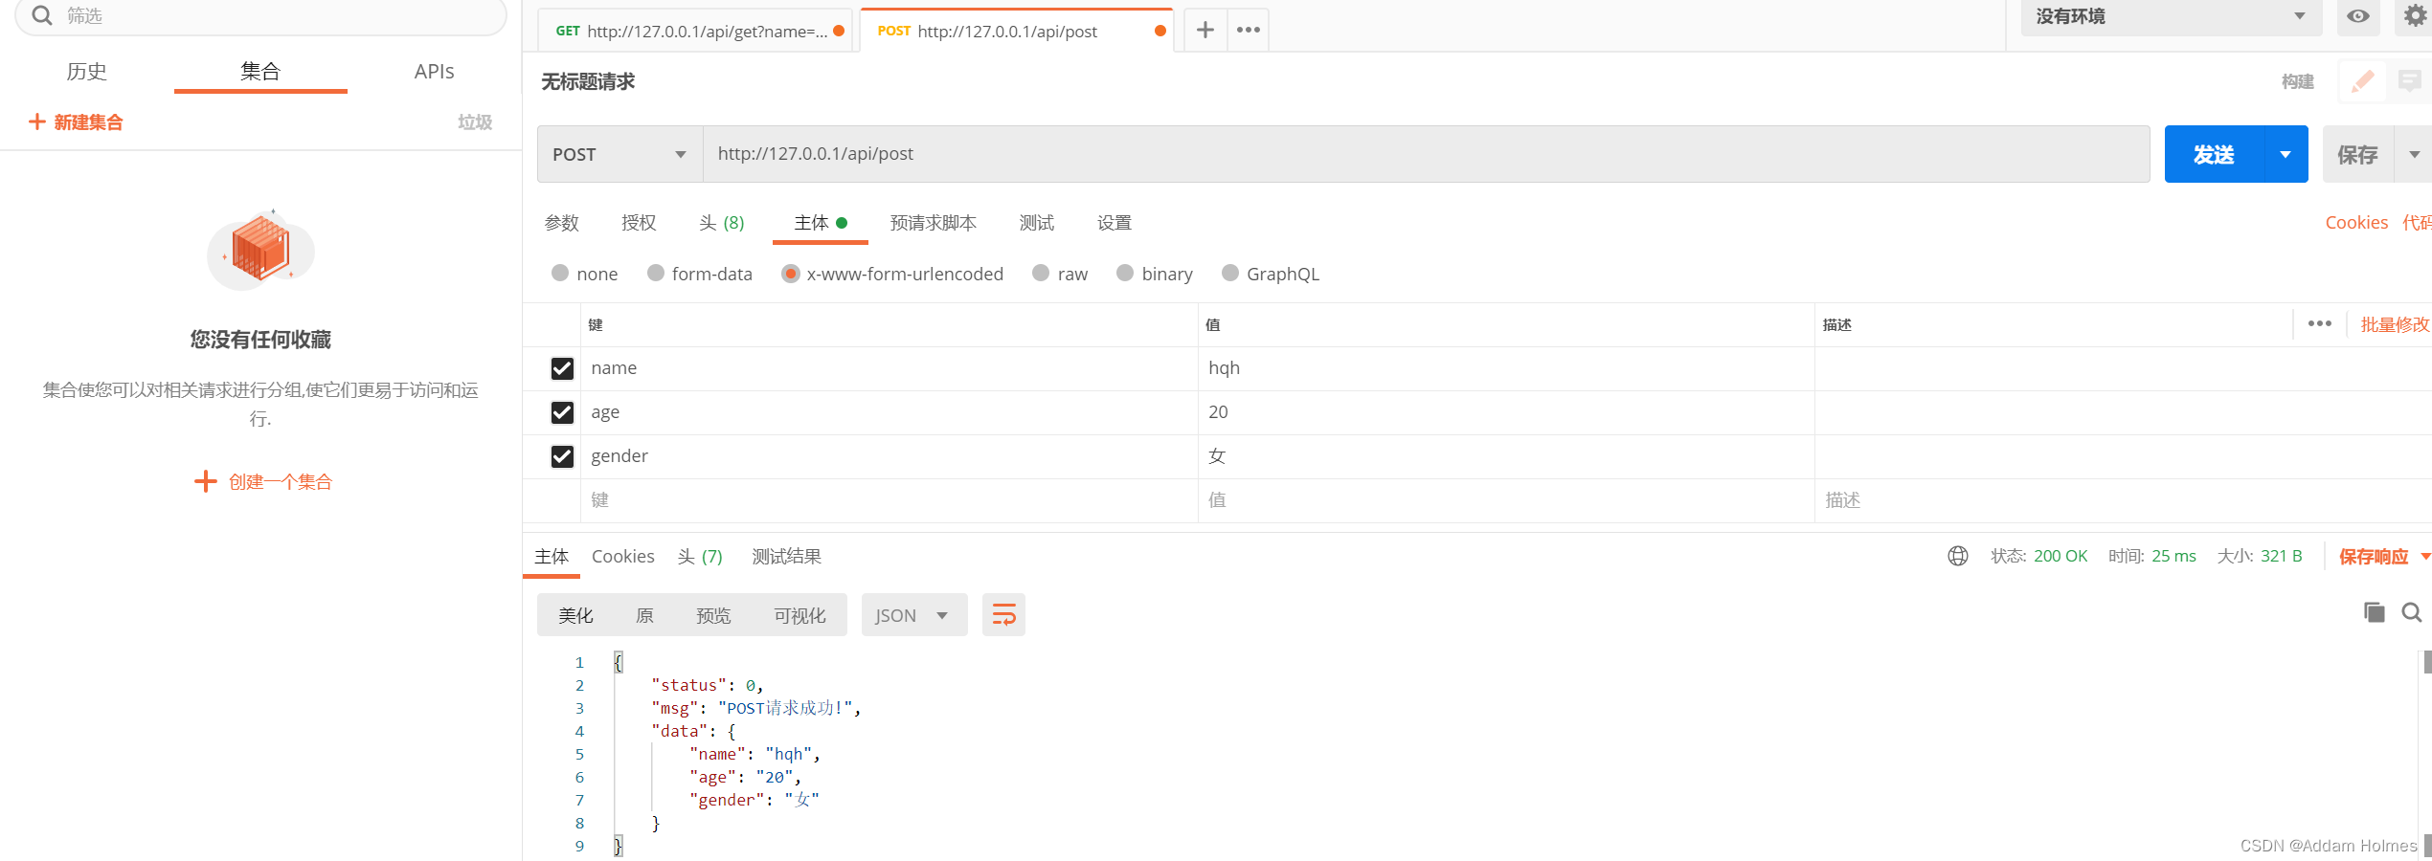Open response Cookies tab
Viewport: 2432px width, 861px height.
click(623, 556)
